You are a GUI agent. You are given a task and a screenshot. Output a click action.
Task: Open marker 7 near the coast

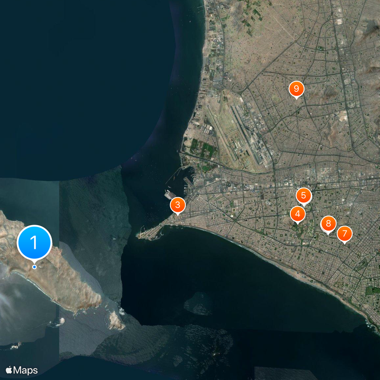(345, 233)
